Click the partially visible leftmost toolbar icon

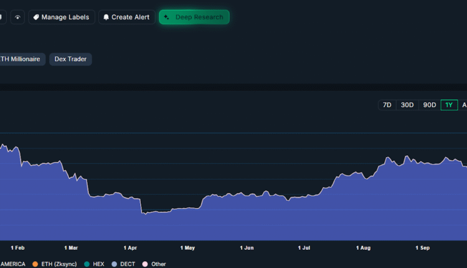coord(2,17)
